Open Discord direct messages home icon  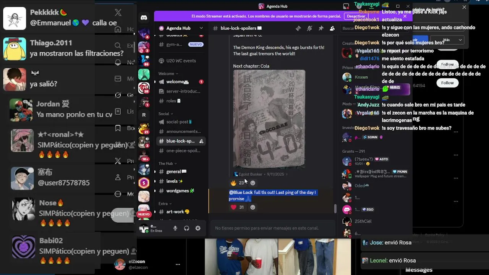point(144,18)
